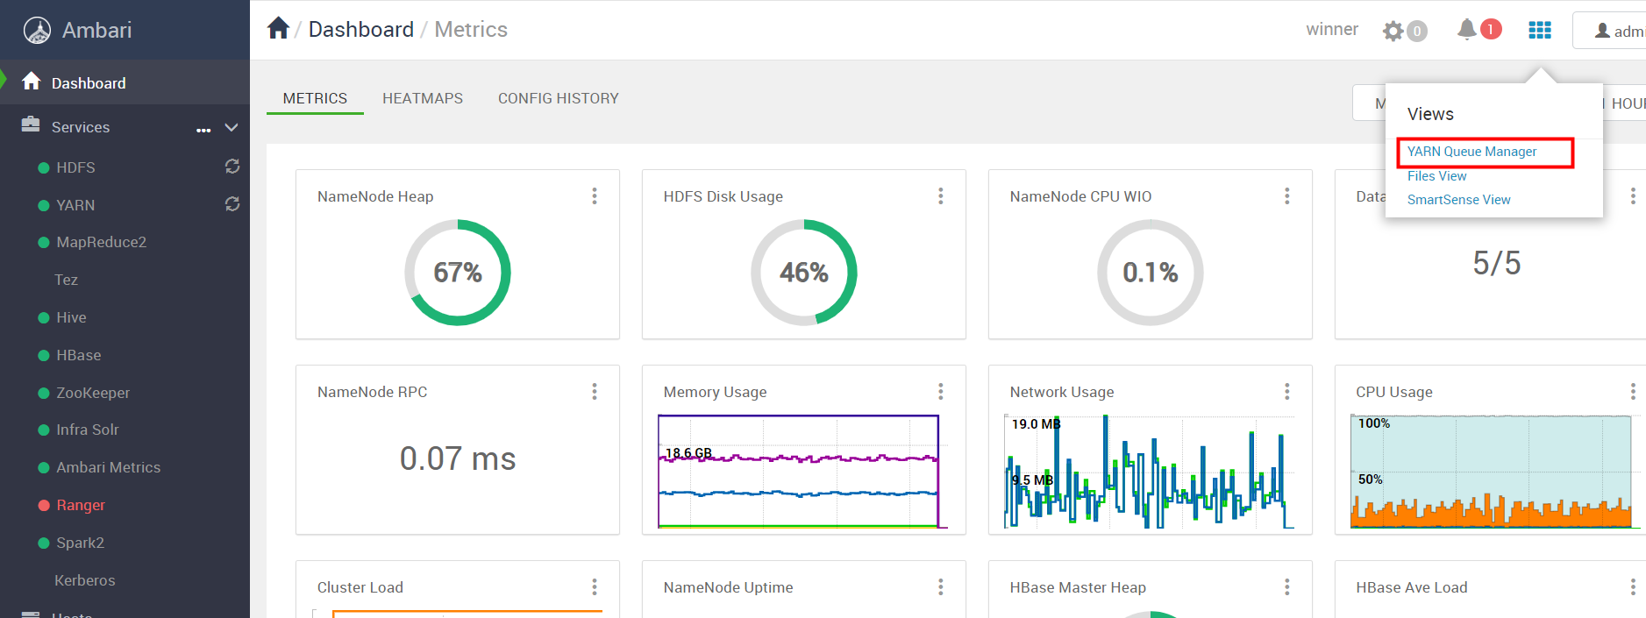Viewport: 1646px width, 618px height.
Task: Open Memory Usage widget options menu
Action: click(x=941, y=392)
